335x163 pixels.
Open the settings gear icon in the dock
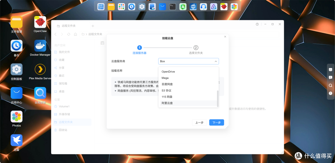[142, 7]
